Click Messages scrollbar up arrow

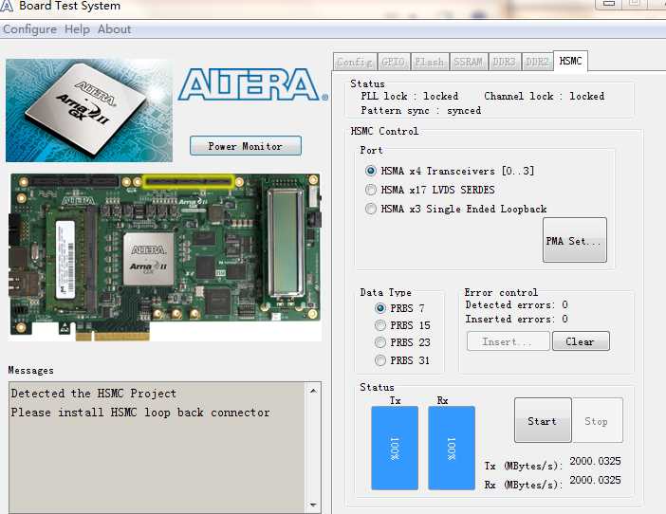coord(313,391)
